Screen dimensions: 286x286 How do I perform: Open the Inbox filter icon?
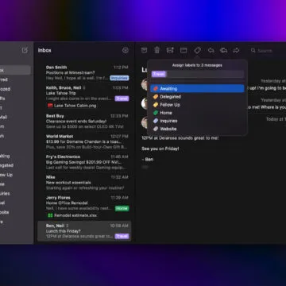click(126, 50)
